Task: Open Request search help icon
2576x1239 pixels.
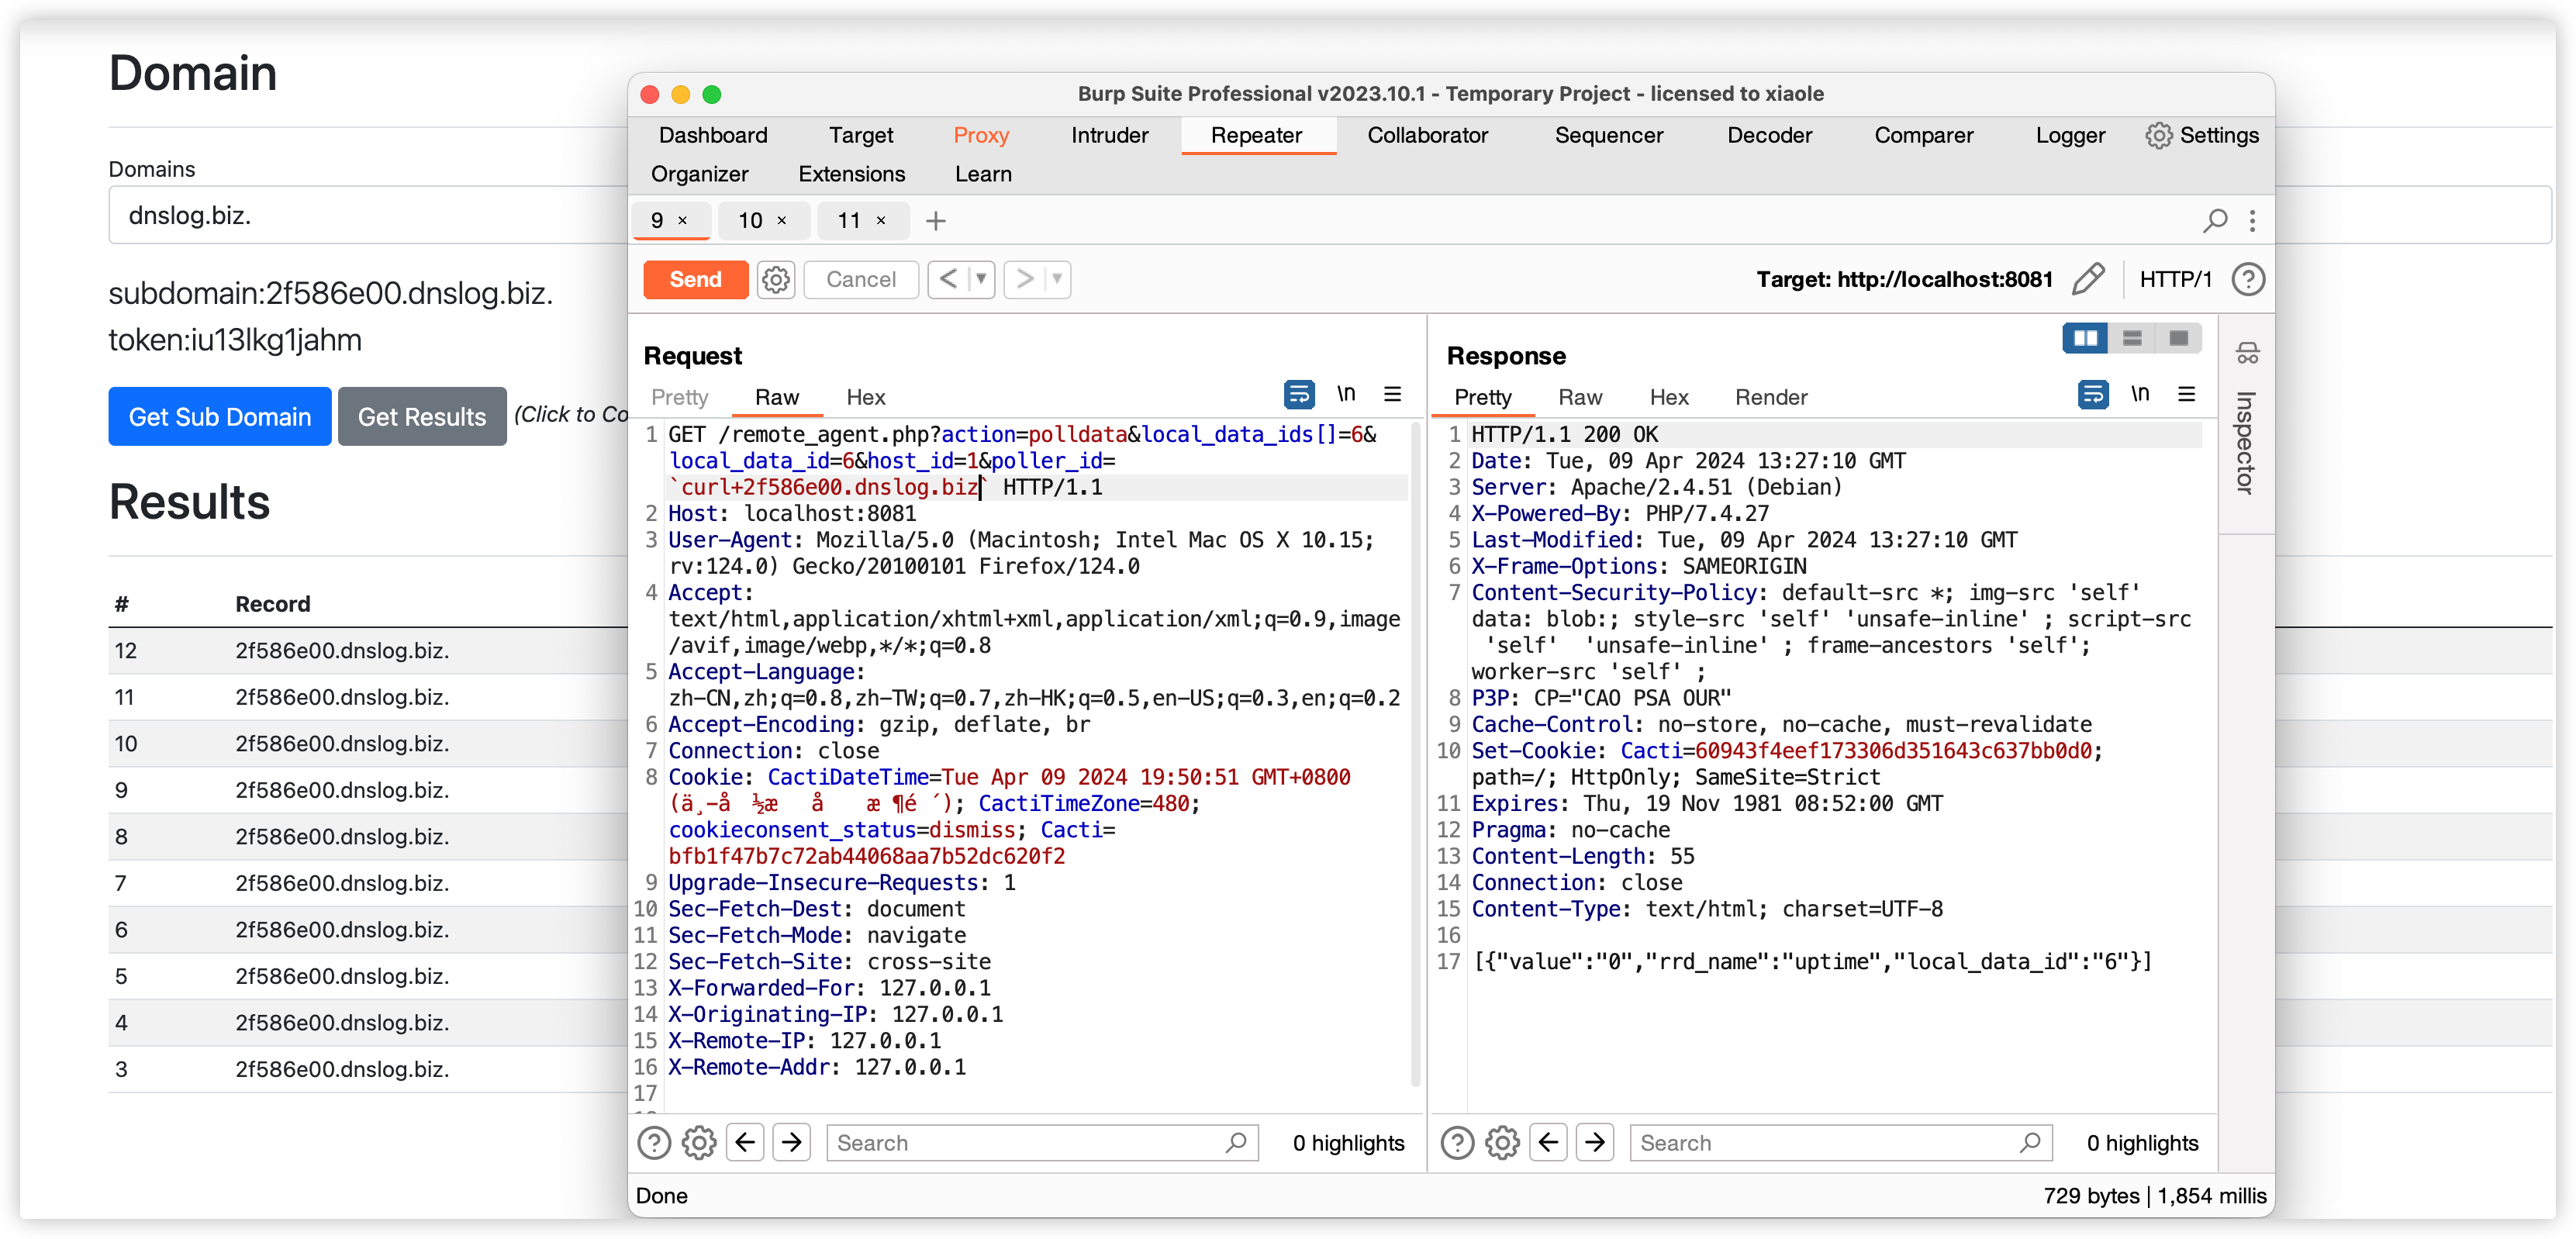Action: (654, 1143)
